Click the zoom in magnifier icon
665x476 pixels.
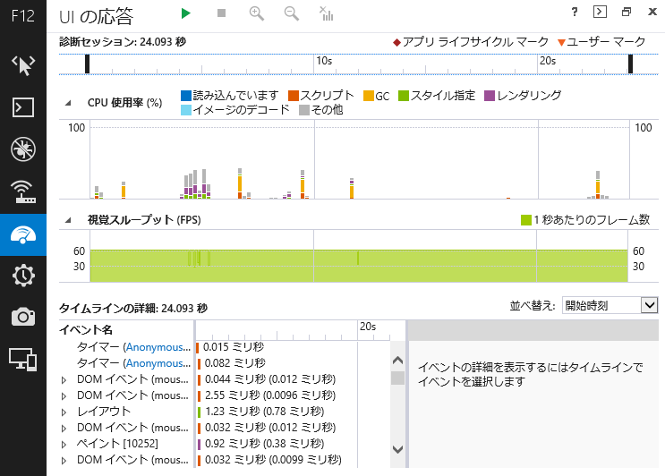[257, 13]
